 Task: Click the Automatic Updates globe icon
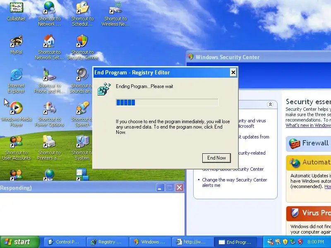point(295,162)
